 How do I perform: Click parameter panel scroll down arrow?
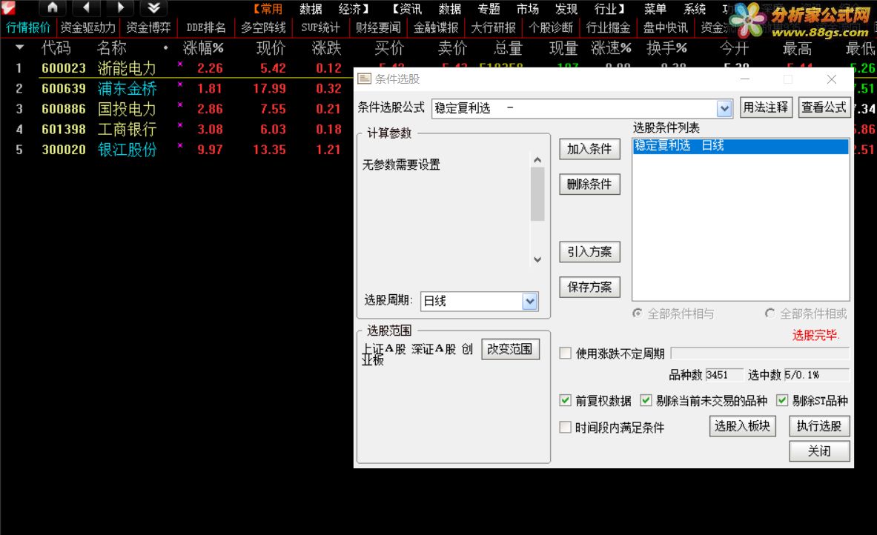point(537,259)
